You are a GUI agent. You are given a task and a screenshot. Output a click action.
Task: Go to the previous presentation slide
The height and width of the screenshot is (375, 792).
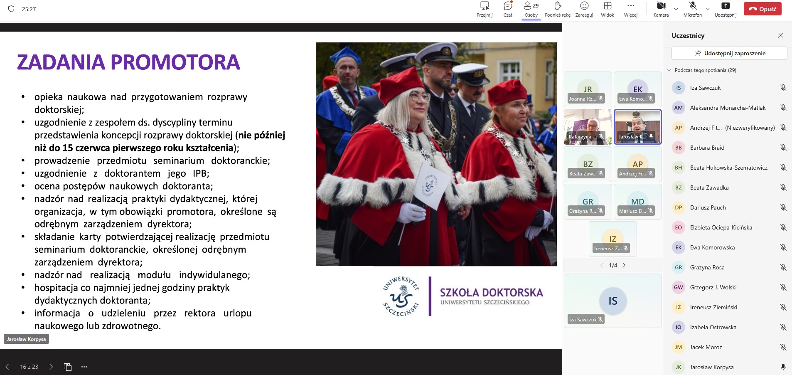(7, 367)
